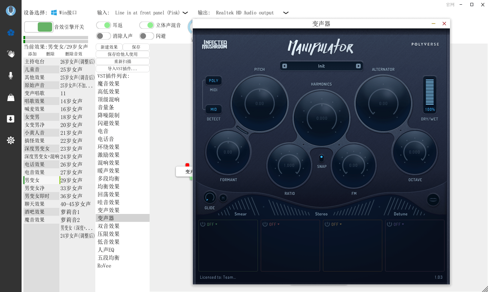
Task: Open the microphone sidebar page
Action: [11, 76]
